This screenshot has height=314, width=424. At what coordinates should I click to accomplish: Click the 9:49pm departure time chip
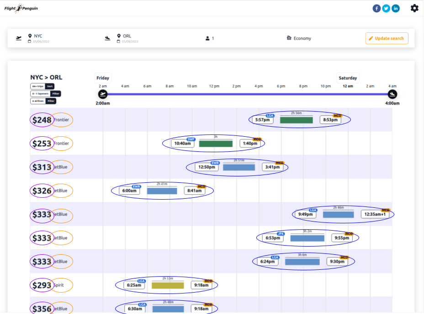306,215
